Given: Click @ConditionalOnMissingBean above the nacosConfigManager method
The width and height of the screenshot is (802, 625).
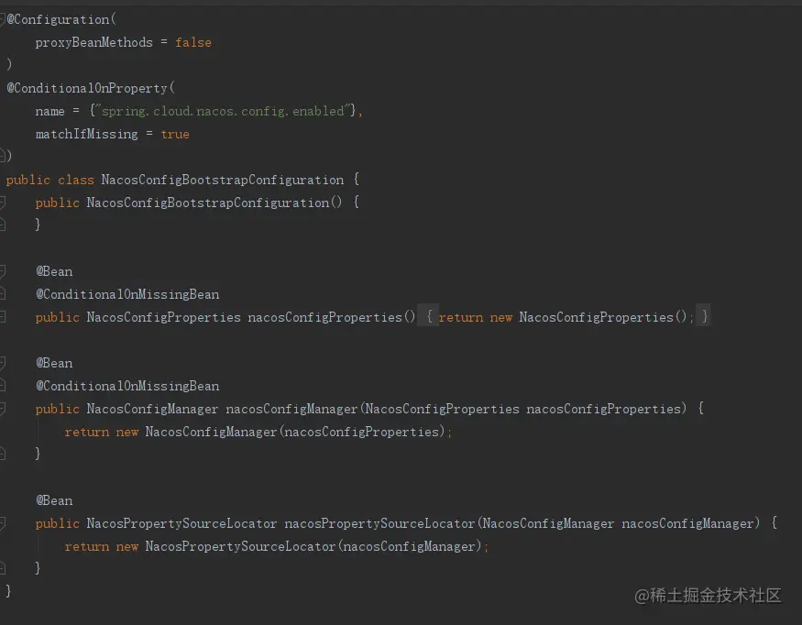Looking at the screenshot, I should 127,386.
